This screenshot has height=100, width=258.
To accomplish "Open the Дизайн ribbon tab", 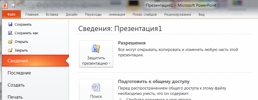I will click(x=71, y=15).
